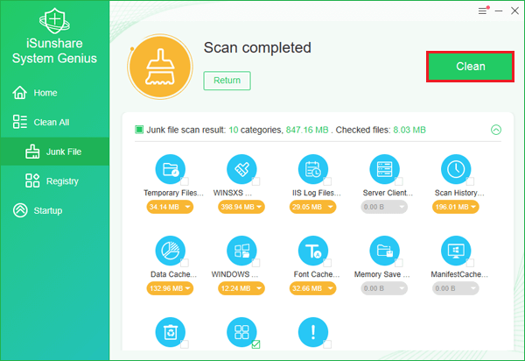Click the green Clean button
Viewport: 525px width, 361px height.
point(470,67)
